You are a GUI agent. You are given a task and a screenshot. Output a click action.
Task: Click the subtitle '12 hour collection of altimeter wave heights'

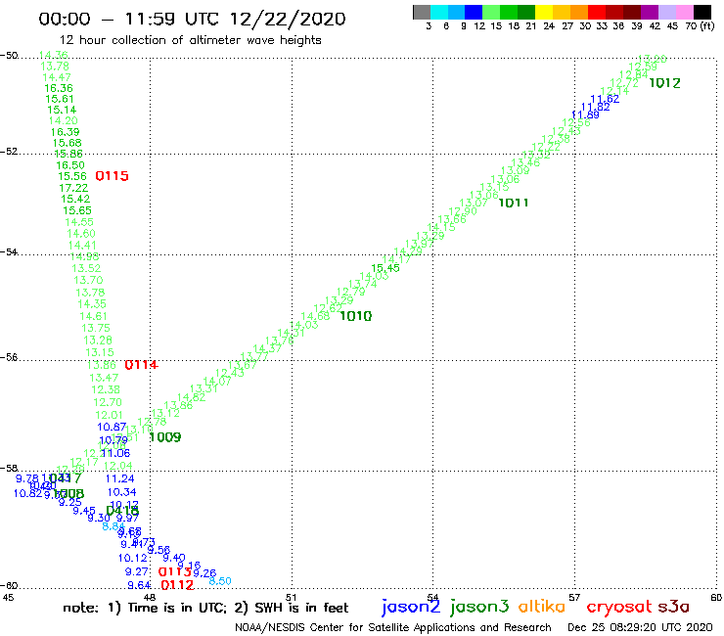190,40
